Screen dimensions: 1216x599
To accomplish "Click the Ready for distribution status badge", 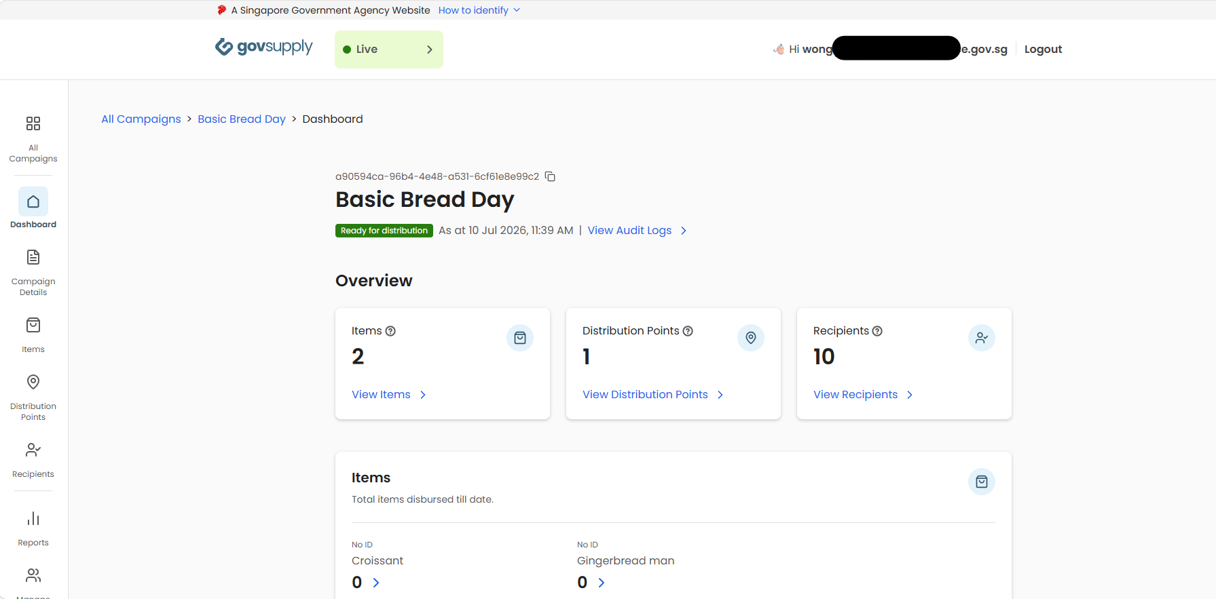I will pyautogui.click(x=384, y=231).
